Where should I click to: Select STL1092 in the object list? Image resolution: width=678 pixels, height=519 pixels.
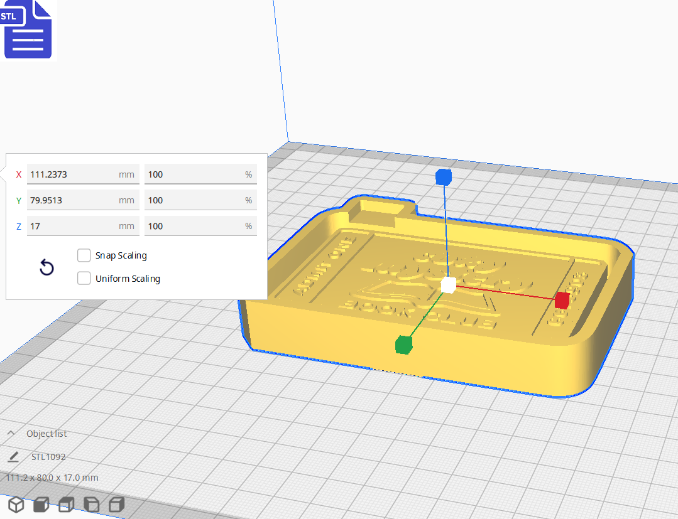(48, 457)
